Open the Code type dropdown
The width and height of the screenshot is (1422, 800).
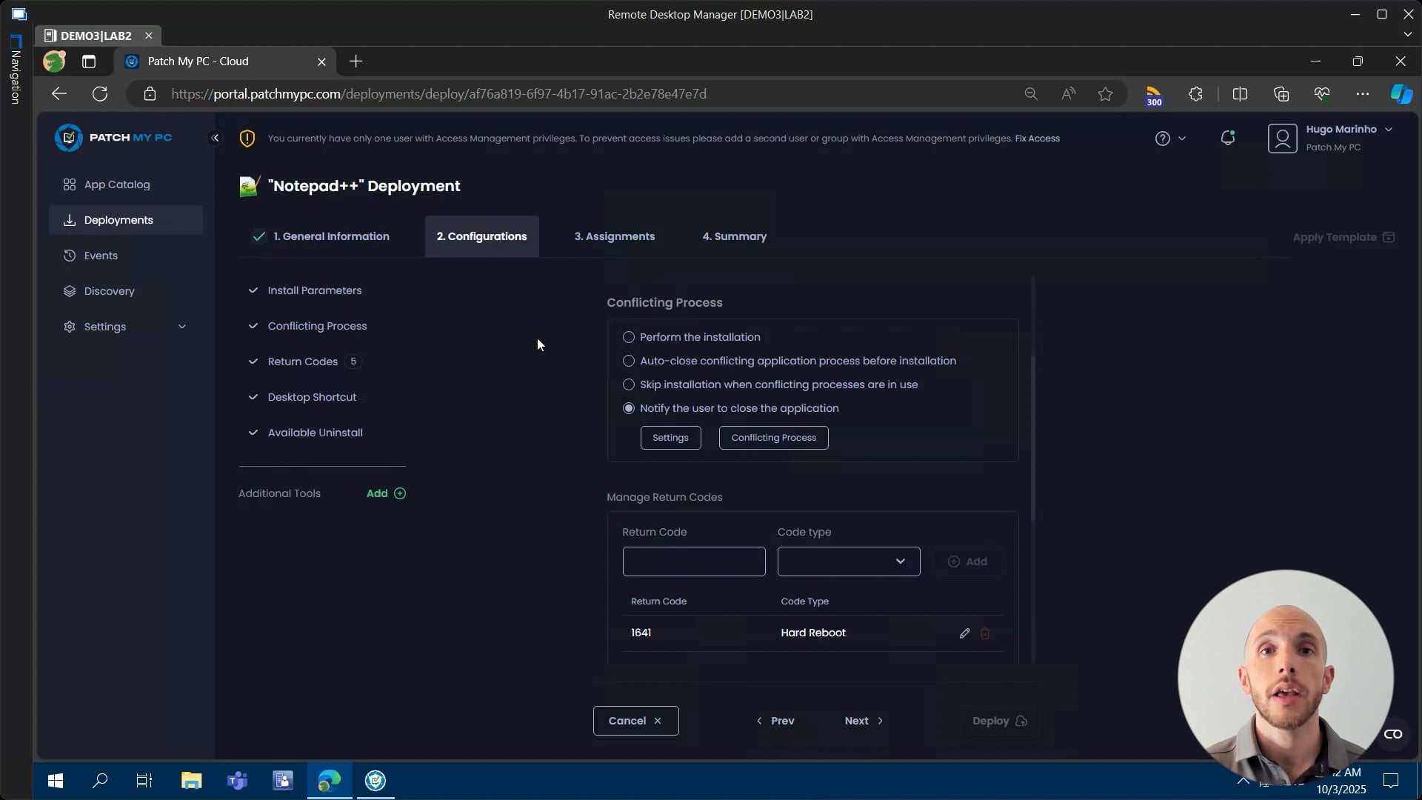849,561
